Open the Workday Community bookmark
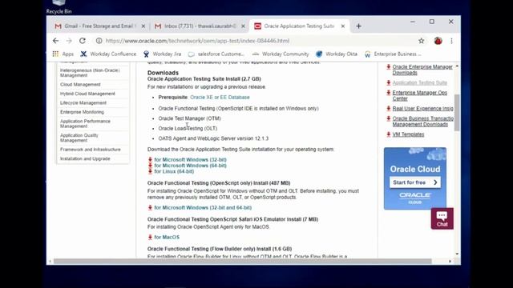 281,54
